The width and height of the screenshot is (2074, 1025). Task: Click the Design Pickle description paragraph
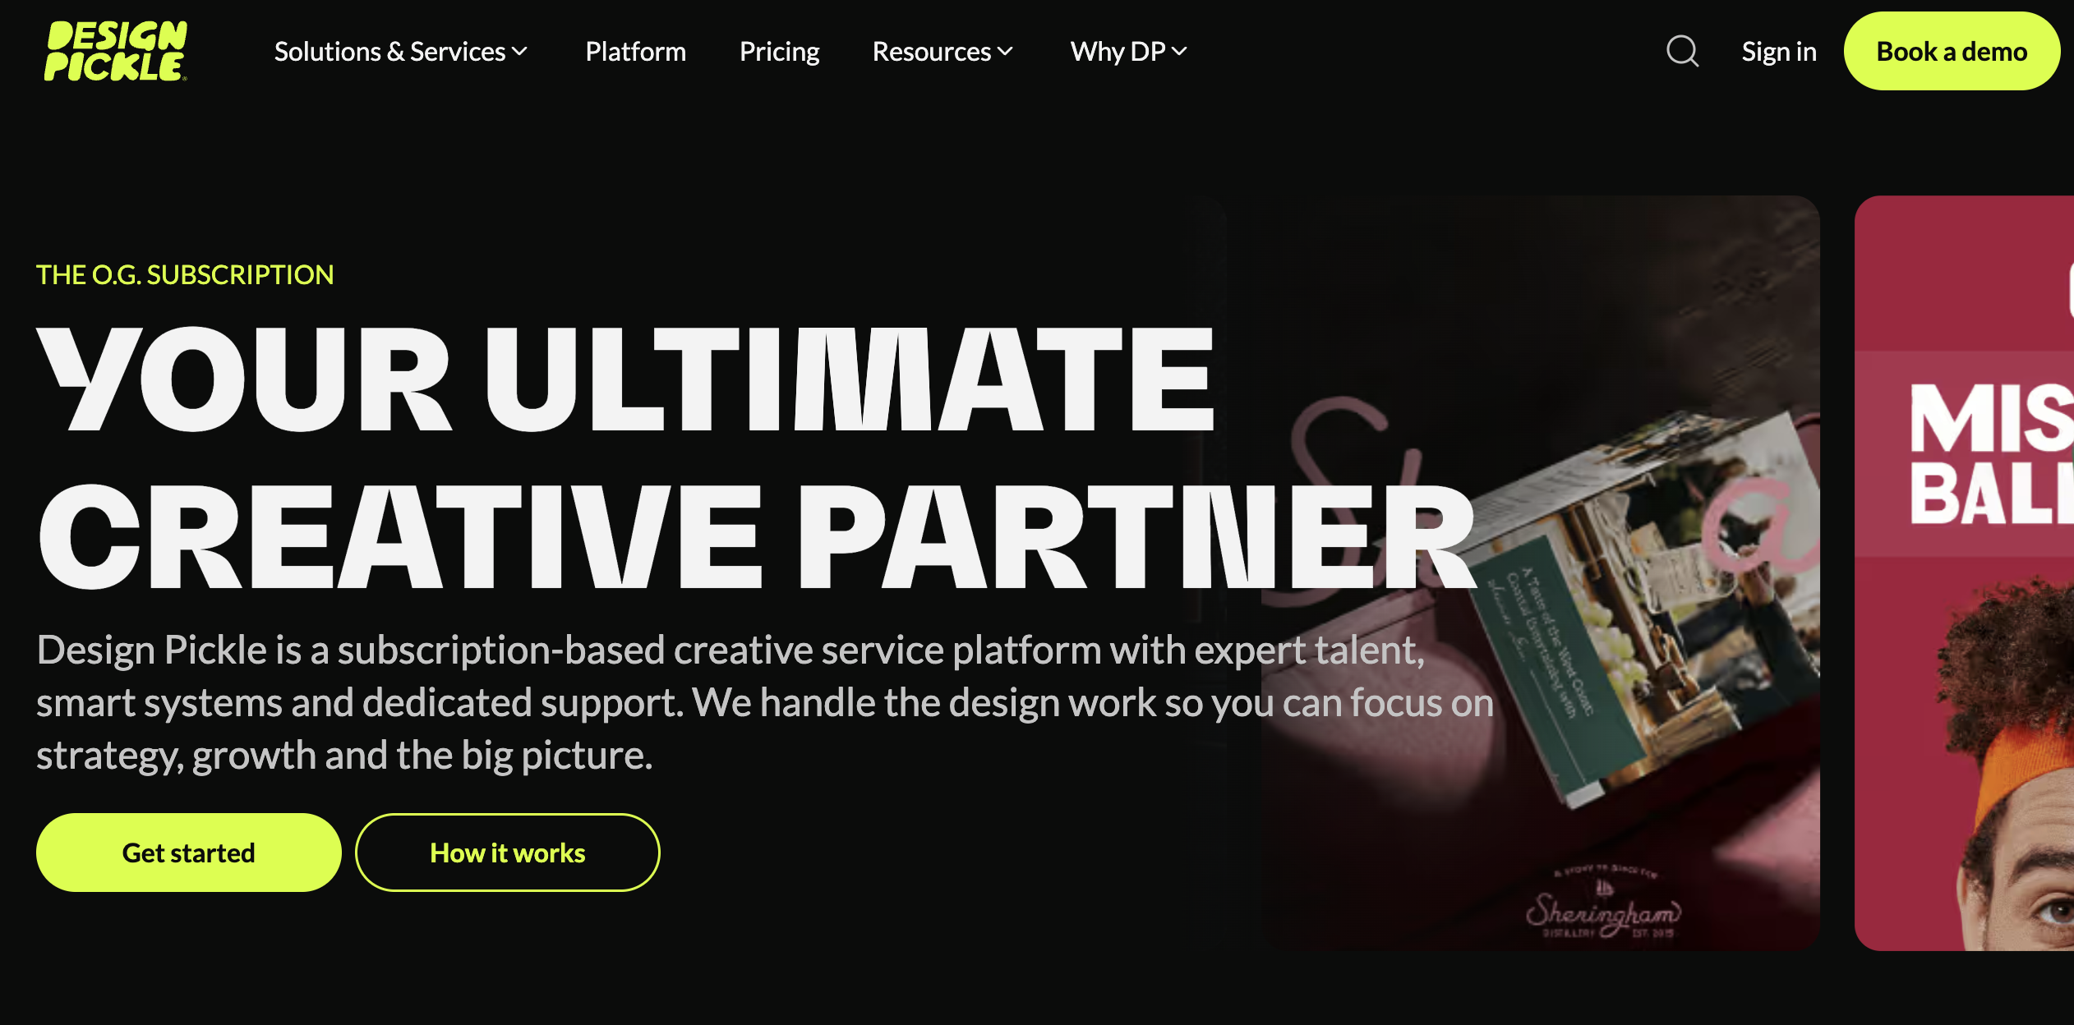pyautogui.click(x=764, y=702)
